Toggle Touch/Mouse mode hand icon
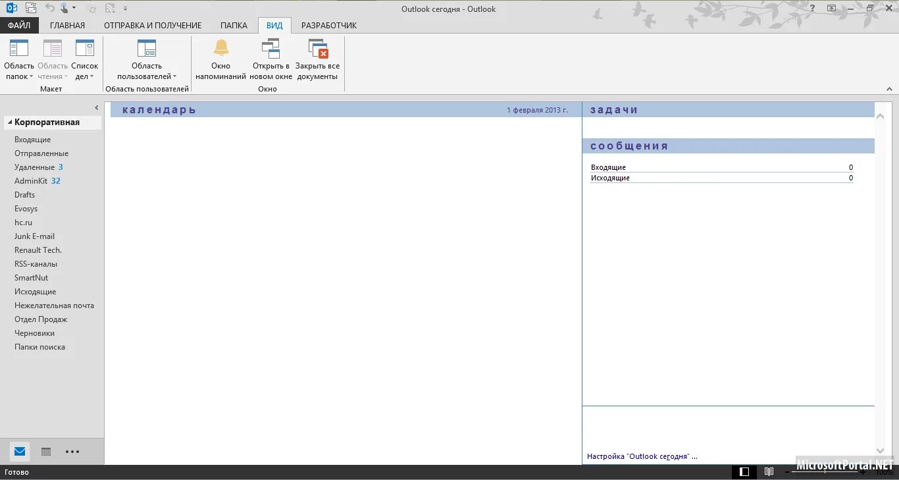899x480 pixels. (x=64, y=9)
